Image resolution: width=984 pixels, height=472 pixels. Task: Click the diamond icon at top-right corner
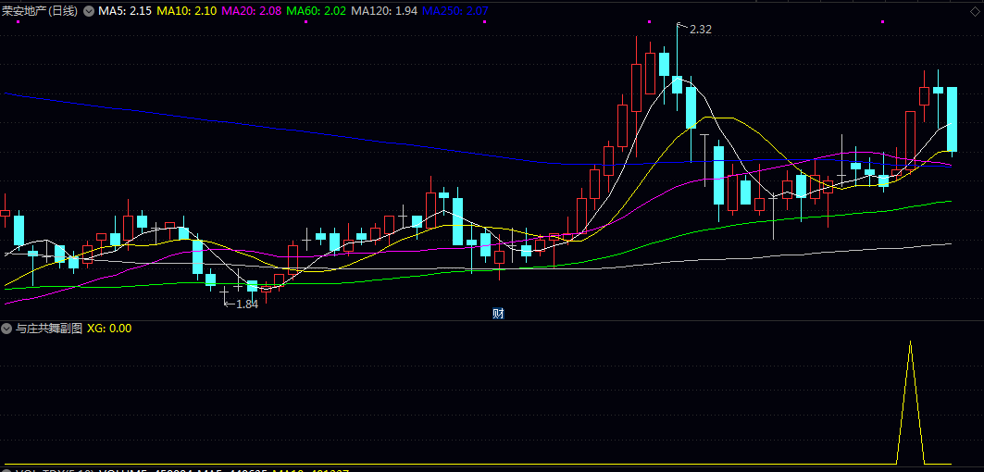975,11
